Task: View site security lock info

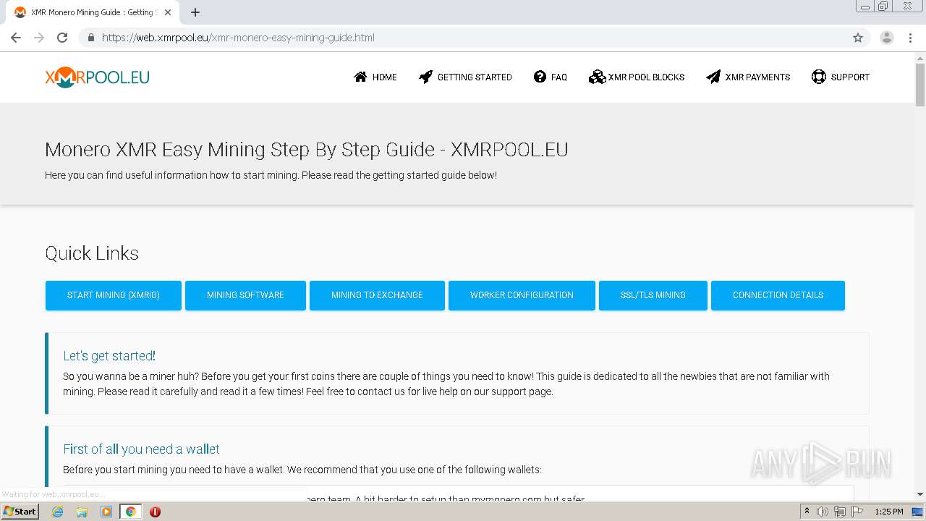Action: pyautogui.click(x=90, y=38)
